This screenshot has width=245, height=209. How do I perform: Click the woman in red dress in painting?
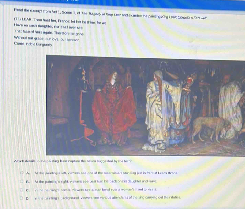click(x=114, y=107)
